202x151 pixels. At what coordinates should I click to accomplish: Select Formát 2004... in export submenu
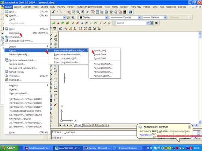pos(105,55)
